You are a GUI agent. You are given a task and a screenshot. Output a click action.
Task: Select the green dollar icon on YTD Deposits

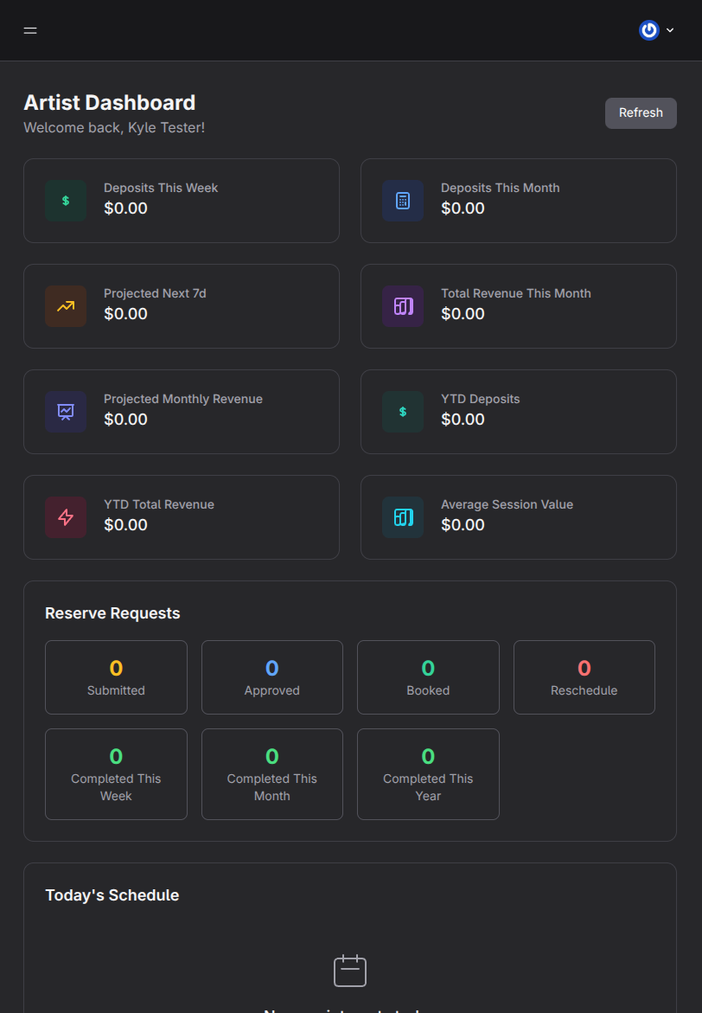(403, 411)
